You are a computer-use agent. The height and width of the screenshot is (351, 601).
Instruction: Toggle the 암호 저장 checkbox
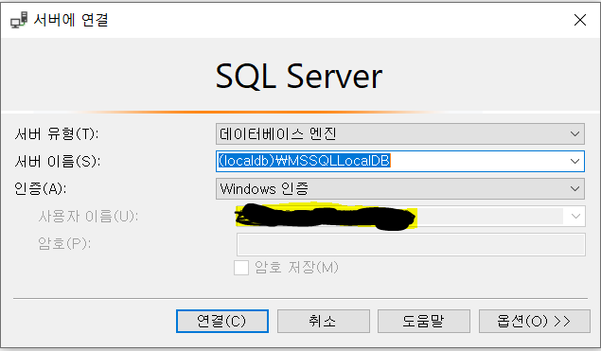tap(241, 268)
